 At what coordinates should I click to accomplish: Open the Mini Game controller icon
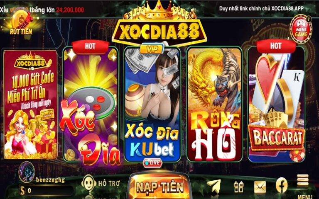pos(301,29)
